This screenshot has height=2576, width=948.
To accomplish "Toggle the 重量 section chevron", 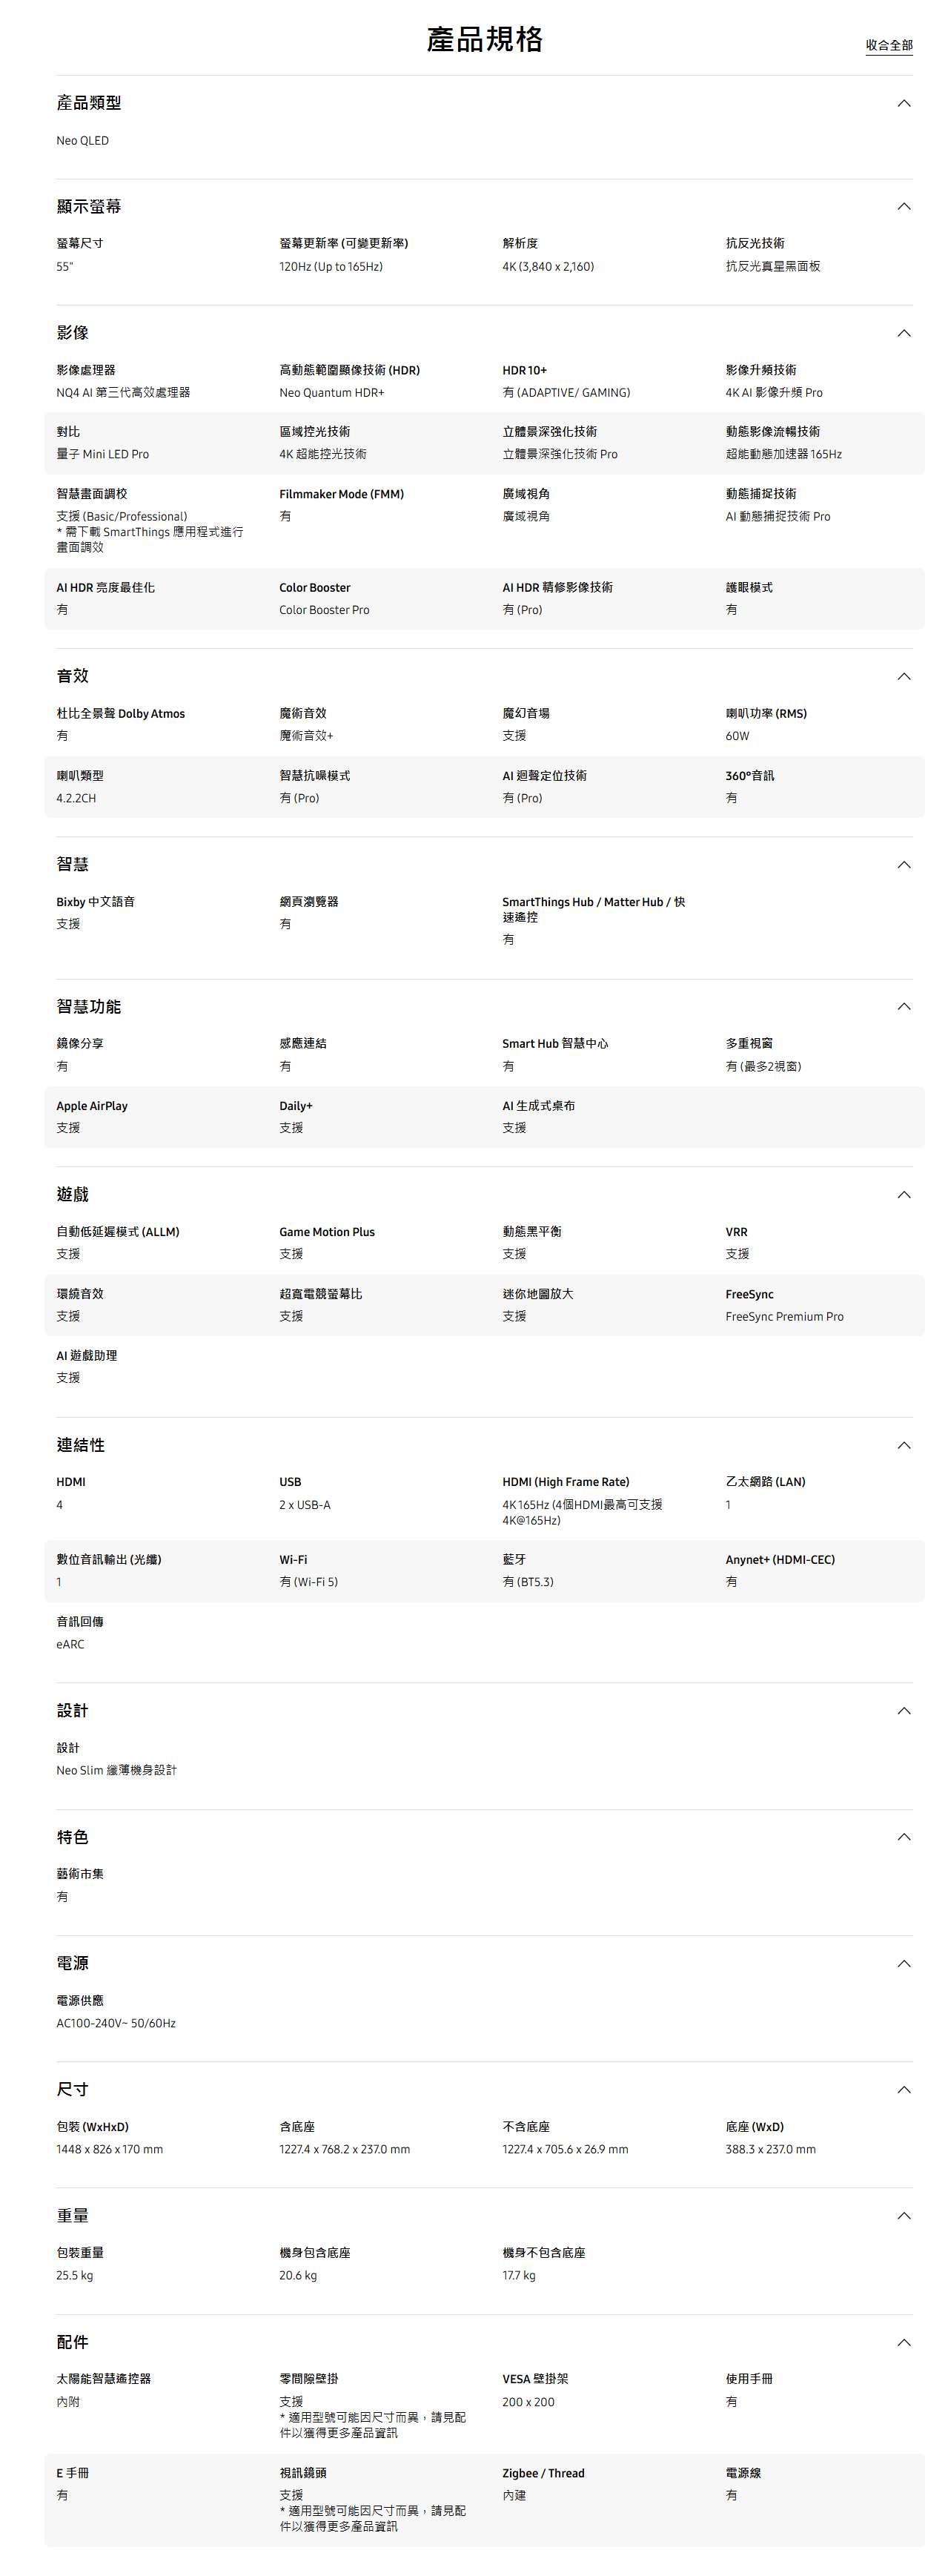I will (x=903, y=2216).
